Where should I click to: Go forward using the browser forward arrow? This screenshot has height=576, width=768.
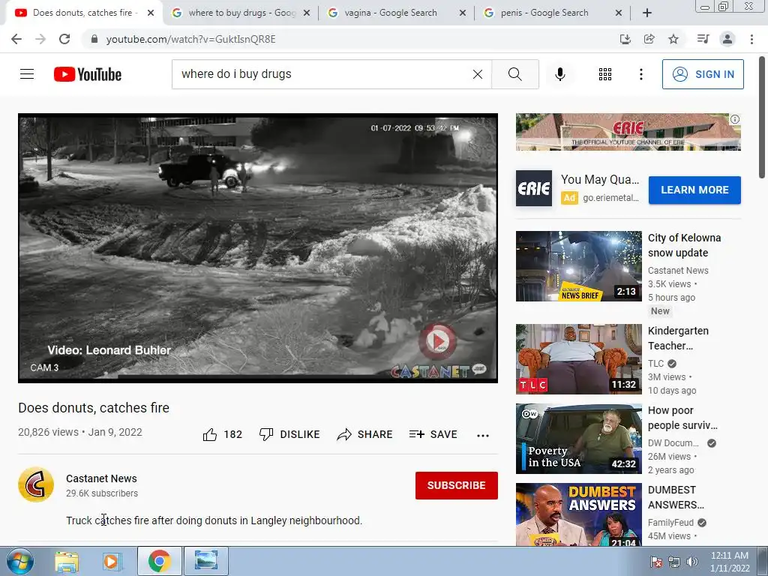tap(40, 39)
